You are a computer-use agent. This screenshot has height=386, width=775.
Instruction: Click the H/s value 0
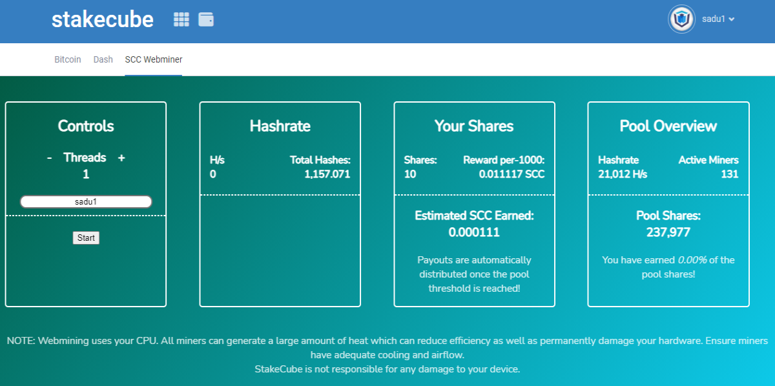point(213,174)
